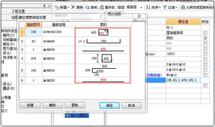The image size is (215, 127).
Task: Click the red 37.5 dimension in row 2 graphic
Action: (x=82, y=42)
